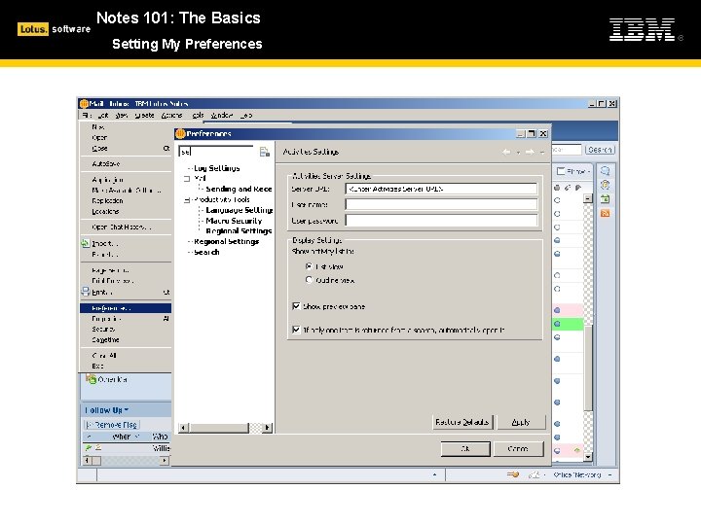Select Macro Security in the tree

point(234,221)
